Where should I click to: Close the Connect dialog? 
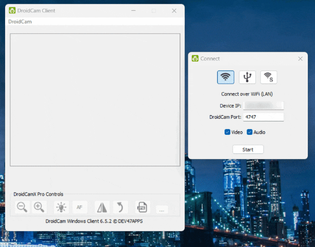301,59
